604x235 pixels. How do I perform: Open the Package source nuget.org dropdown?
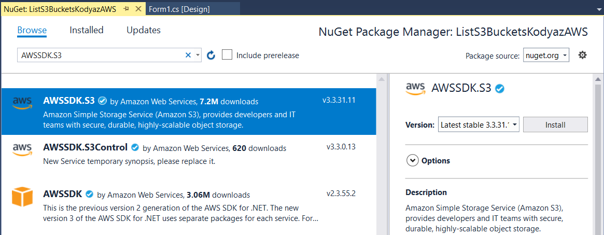546,56
